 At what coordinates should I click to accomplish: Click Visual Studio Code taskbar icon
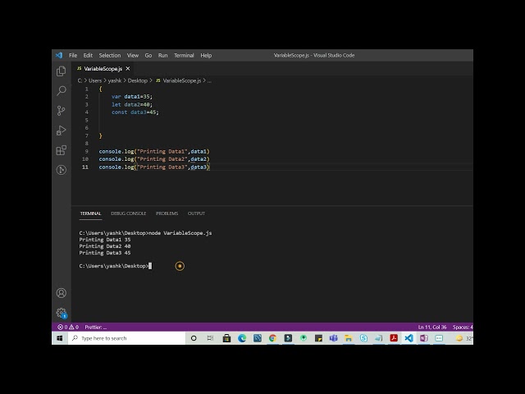pos(409,338)
